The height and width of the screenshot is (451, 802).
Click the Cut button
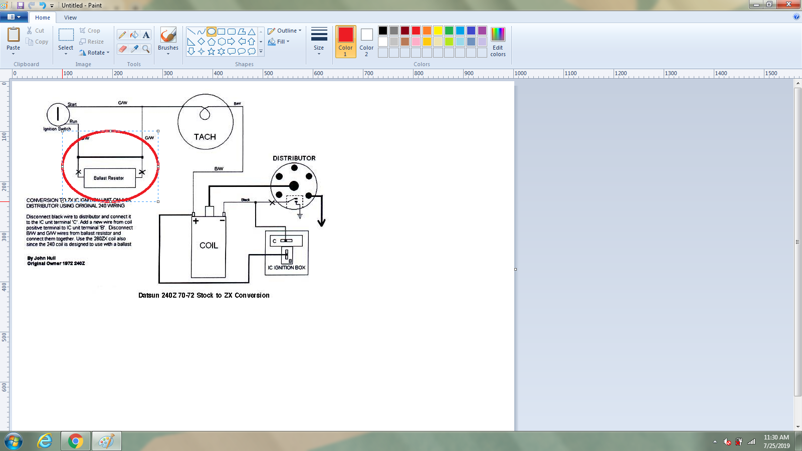coord(36,31)
